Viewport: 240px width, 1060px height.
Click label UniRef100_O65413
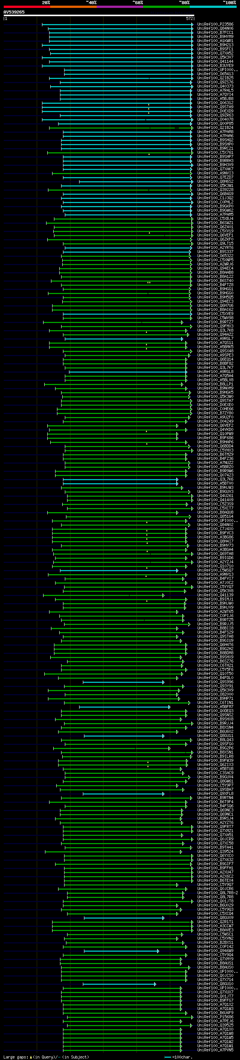tap(215, 74)
